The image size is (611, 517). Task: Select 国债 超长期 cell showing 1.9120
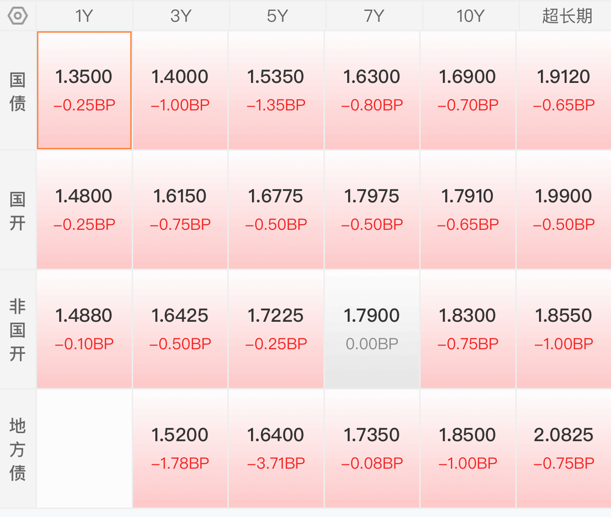(x=564, y=91)
